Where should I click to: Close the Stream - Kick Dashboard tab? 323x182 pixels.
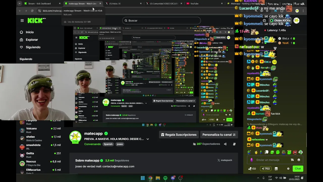point(60,4)
